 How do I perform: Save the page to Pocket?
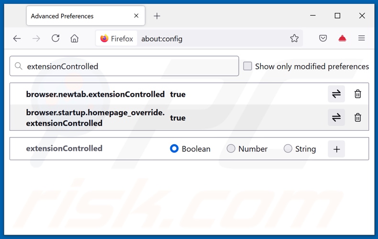[323, 38]
